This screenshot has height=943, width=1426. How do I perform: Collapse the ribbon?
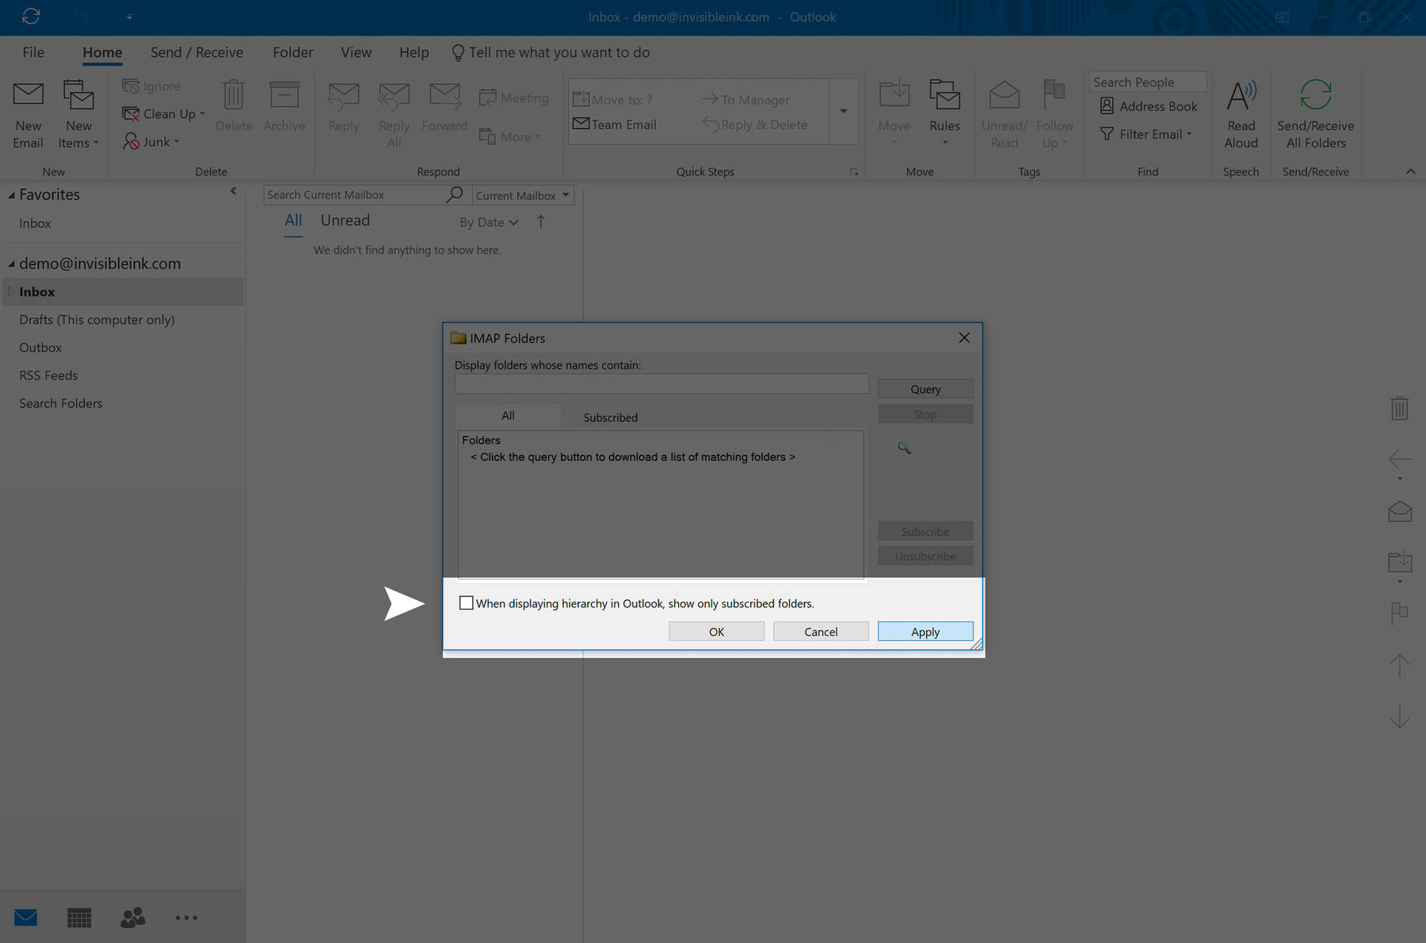tap(1411, 172)
